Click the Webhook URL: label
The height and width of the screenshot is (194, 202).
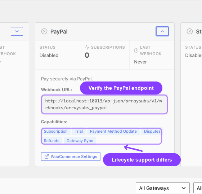pyautogui.click(x=57, y=89)
